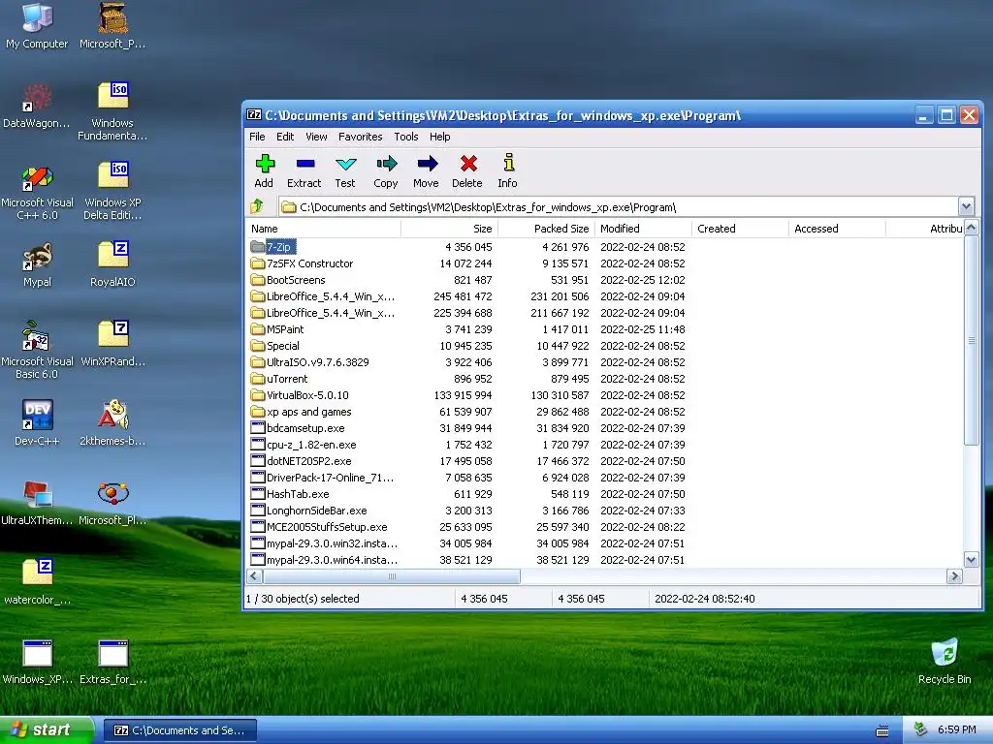Sort by the Accessed column header
This screenshot has height=744, width=993.
838,229
